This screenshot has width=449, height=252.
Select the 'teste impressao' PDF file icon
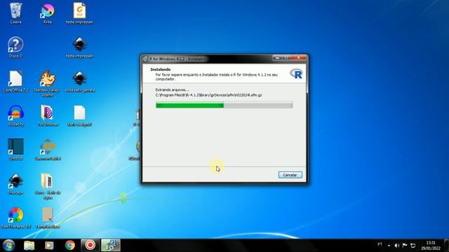79,13
